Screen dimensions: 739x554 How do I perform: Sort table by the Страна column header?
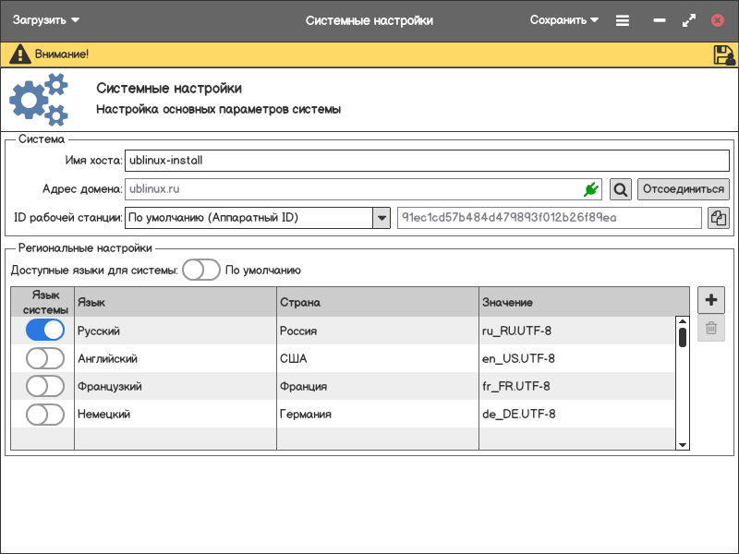[x=377, y=303]
